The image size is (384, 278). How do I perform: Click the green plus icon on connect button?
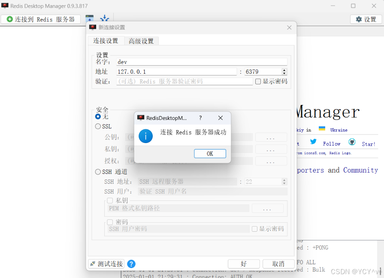(x=9, y=19)
